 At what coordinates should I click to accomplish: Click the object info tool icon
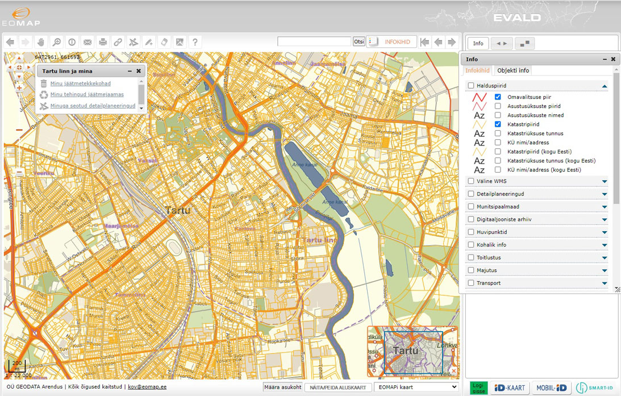click(72, 42)
